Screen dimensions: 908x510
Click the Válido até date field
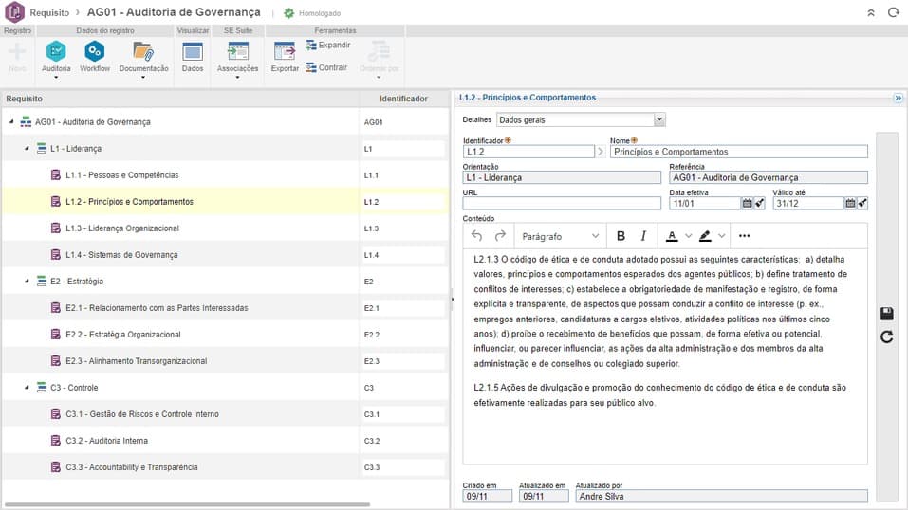click(807, 203)
